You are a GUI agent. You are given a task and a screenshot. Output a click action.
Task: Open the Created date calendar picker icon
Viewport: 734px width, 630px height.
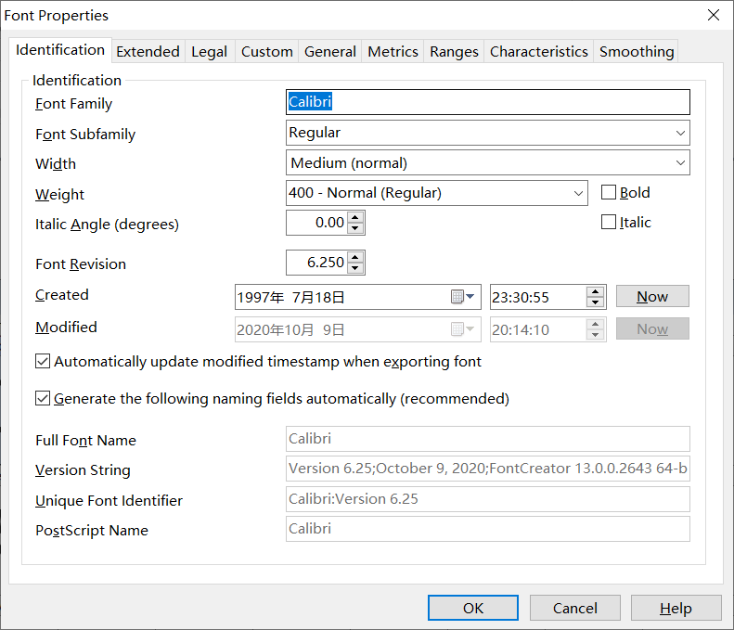(x=462, y=297)
